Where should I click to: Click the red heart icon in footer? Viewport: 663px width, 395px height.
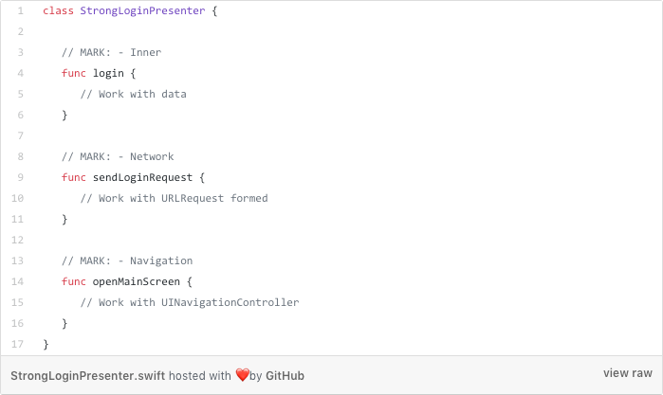pos(242,375)
